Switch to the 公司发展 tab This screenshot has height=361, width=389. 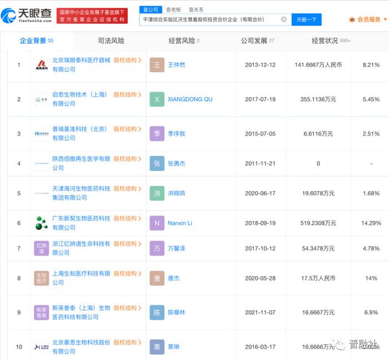[x=257, y=41]
